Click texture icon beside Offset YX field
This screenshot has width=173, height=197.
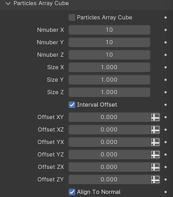pyautogui.click(x=155, y=142)
